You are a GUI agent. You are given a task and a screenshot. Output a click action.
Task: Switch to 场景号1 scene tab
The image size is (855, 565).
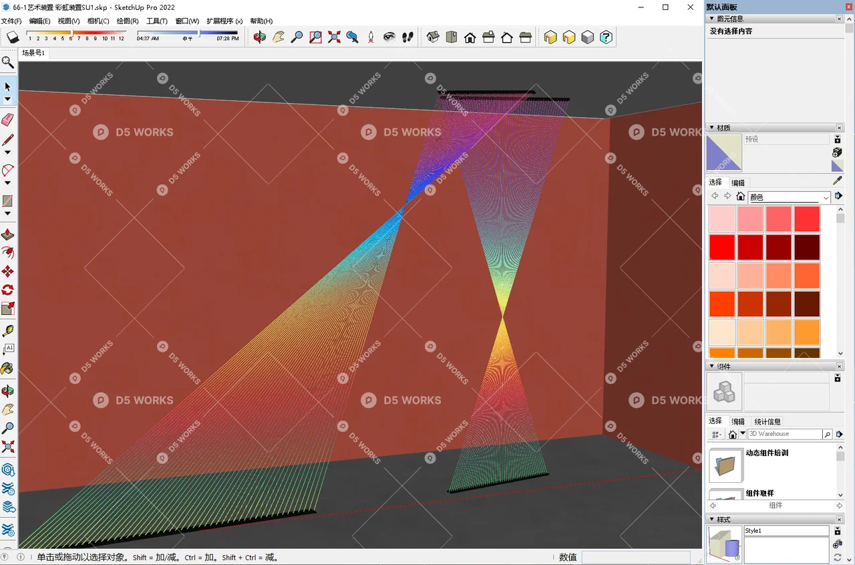coord(33,53)
